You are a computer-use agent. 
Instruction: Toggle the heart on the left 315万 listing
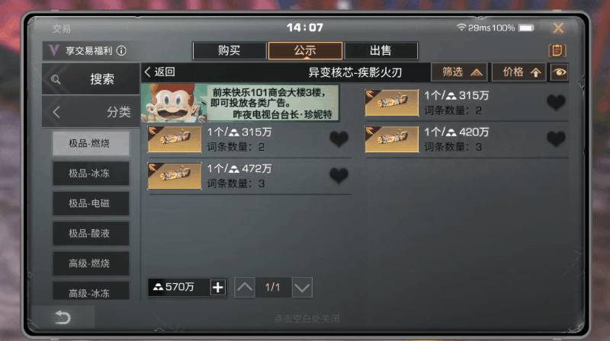tap(339, 139)
